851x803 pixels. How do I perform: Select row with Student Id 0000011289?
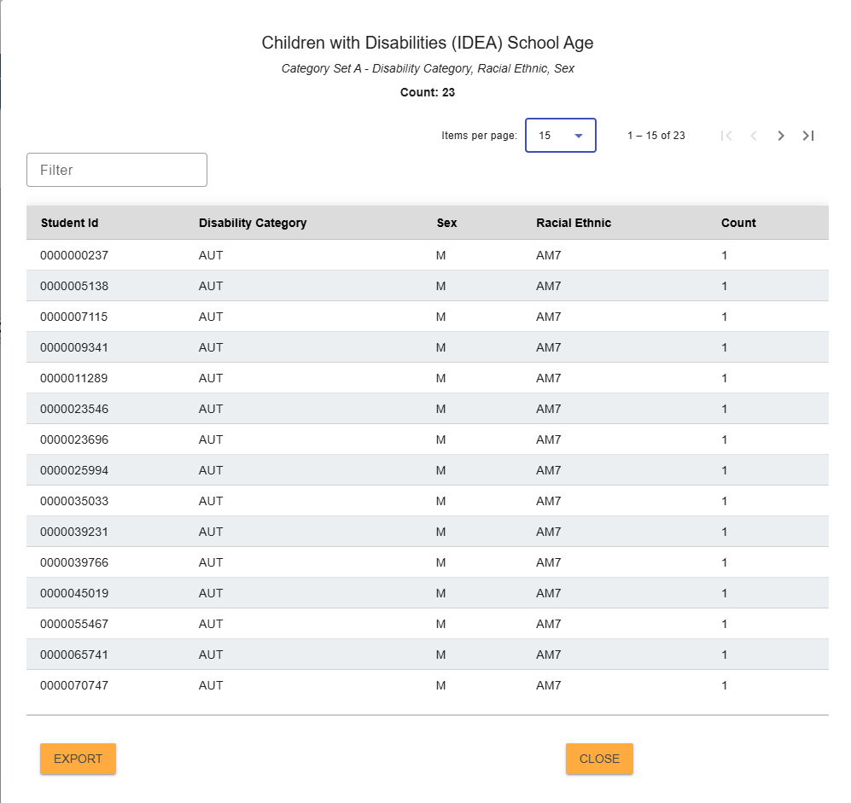74,378
